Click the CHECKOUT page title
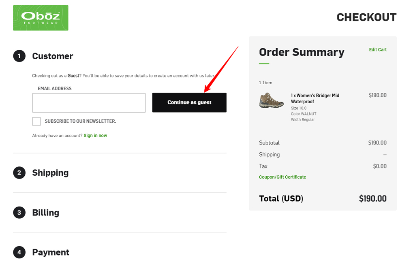Screen dimensions: 415x264 [x=366, y=17]
